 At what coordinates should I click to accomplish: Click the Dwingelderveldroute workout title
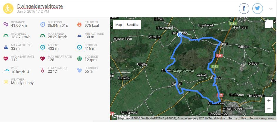click(x=40, y=6)
